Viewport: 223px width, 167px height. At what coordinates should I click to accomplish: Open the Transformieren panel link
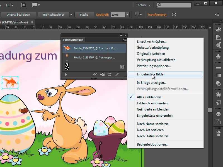(157, 15)
